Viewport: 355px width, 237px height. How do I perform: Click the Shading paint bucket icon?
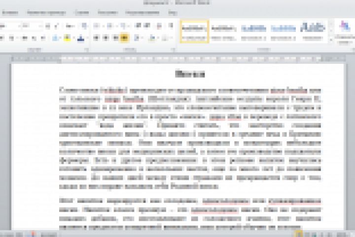(x=152, y=38)
